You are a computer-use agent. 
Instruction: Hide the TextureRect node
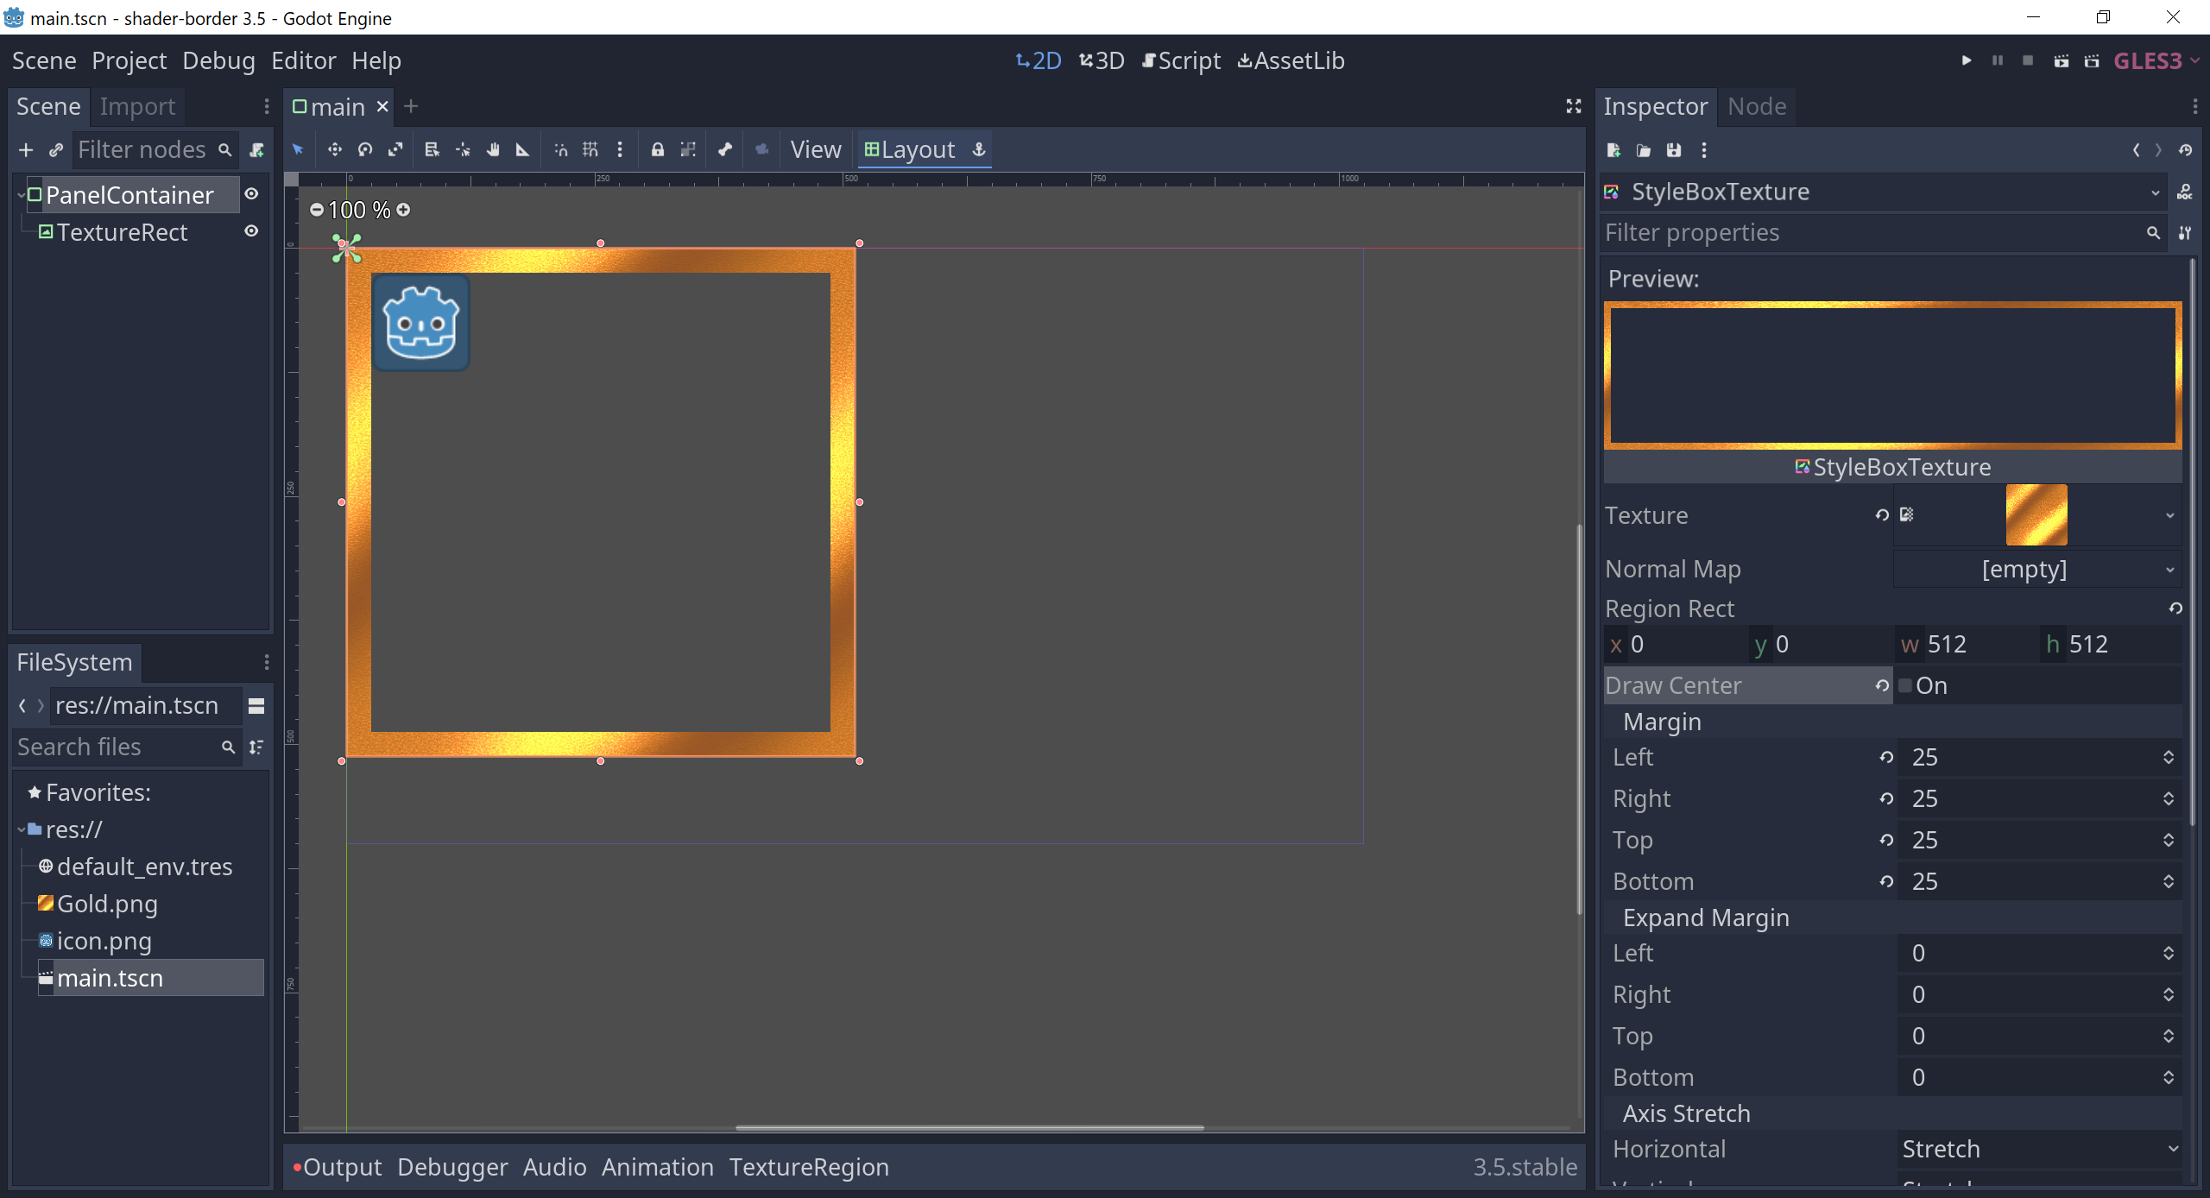click(251, 231)
